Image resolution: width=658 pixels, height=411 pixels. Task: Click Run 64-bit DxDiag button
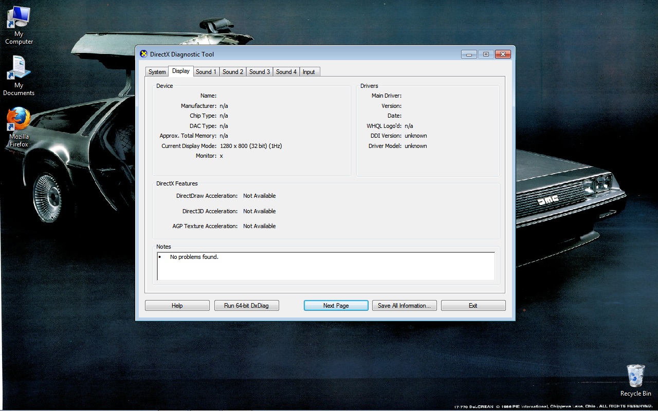[x=246, y=306]
